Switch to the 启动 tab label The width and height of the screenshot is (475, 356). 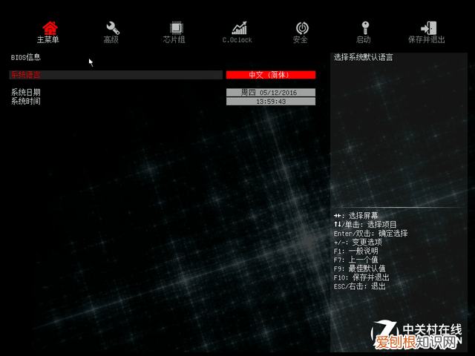pyautogui.click(x=364, y=40)
